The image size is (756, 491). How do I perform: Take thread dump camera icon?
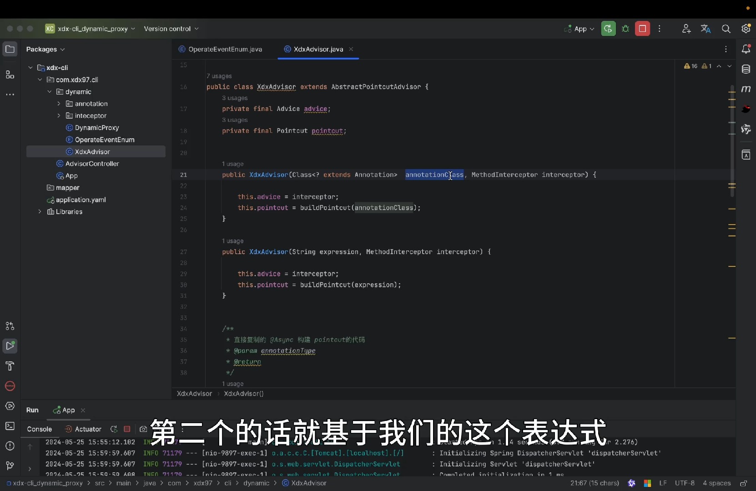(x=143, y=429)
